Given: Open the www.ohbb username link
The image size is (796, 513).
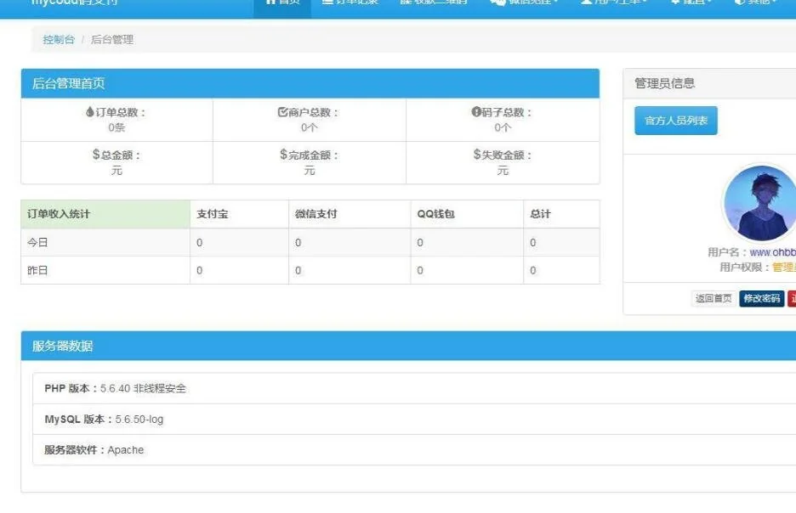Looking at the screenshot, I should 772,252.
